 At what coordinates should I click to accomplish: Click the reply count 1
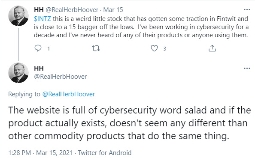coord(49,48)
